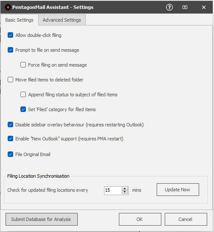The height and width of the screenshot is (232, 214).
Task: Toggle Enable "New Outlook" support checkbox
Action: 10,139
